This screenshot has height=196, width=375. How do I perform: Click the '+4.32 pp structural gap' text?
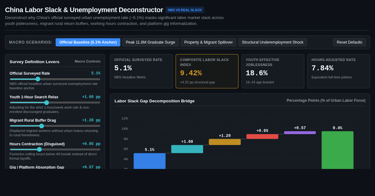point(197,82)
